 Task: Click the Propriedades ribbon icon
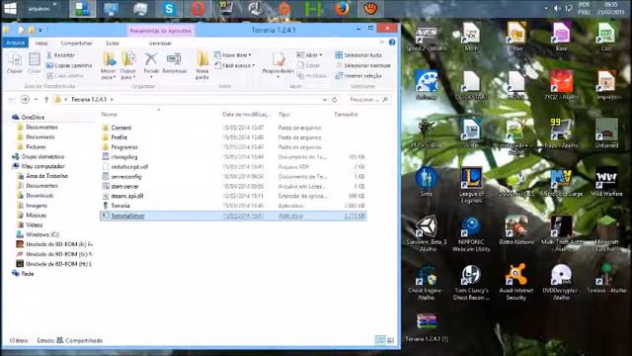278,63
